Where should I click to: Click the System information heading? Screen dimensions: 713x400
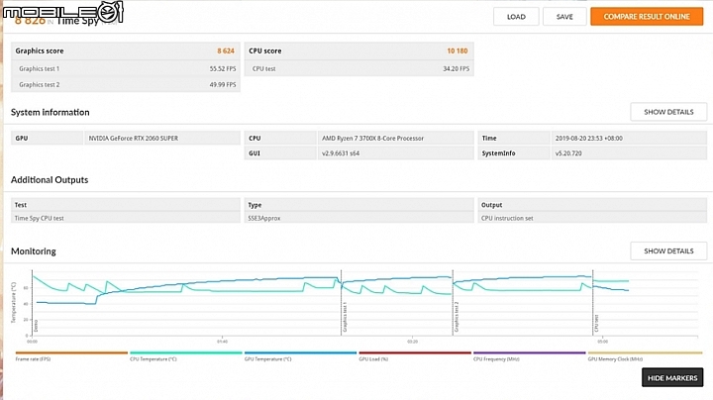click(x=51, y=112)
